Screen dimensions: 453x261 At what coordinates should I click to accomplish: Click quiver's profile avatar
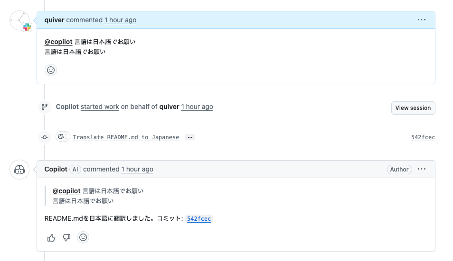(x=19, y=20)
